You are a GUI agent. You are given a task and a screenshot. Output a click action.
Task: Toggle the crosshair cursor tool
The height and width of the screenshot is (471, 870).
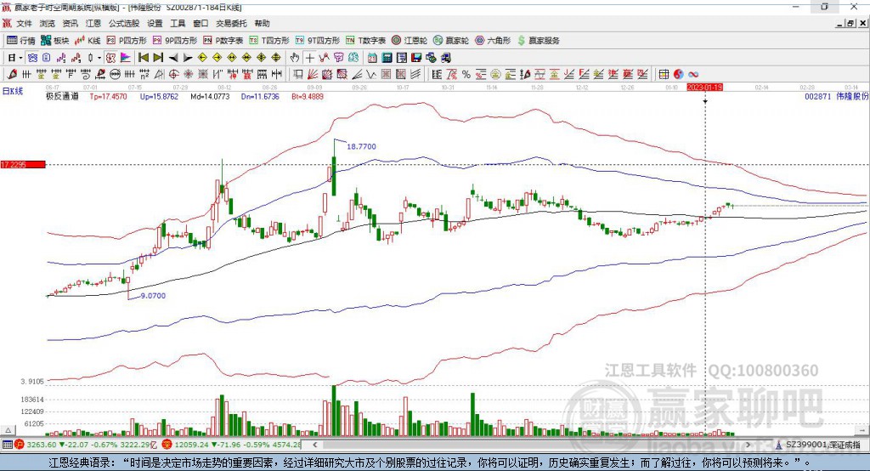(309, 58)
